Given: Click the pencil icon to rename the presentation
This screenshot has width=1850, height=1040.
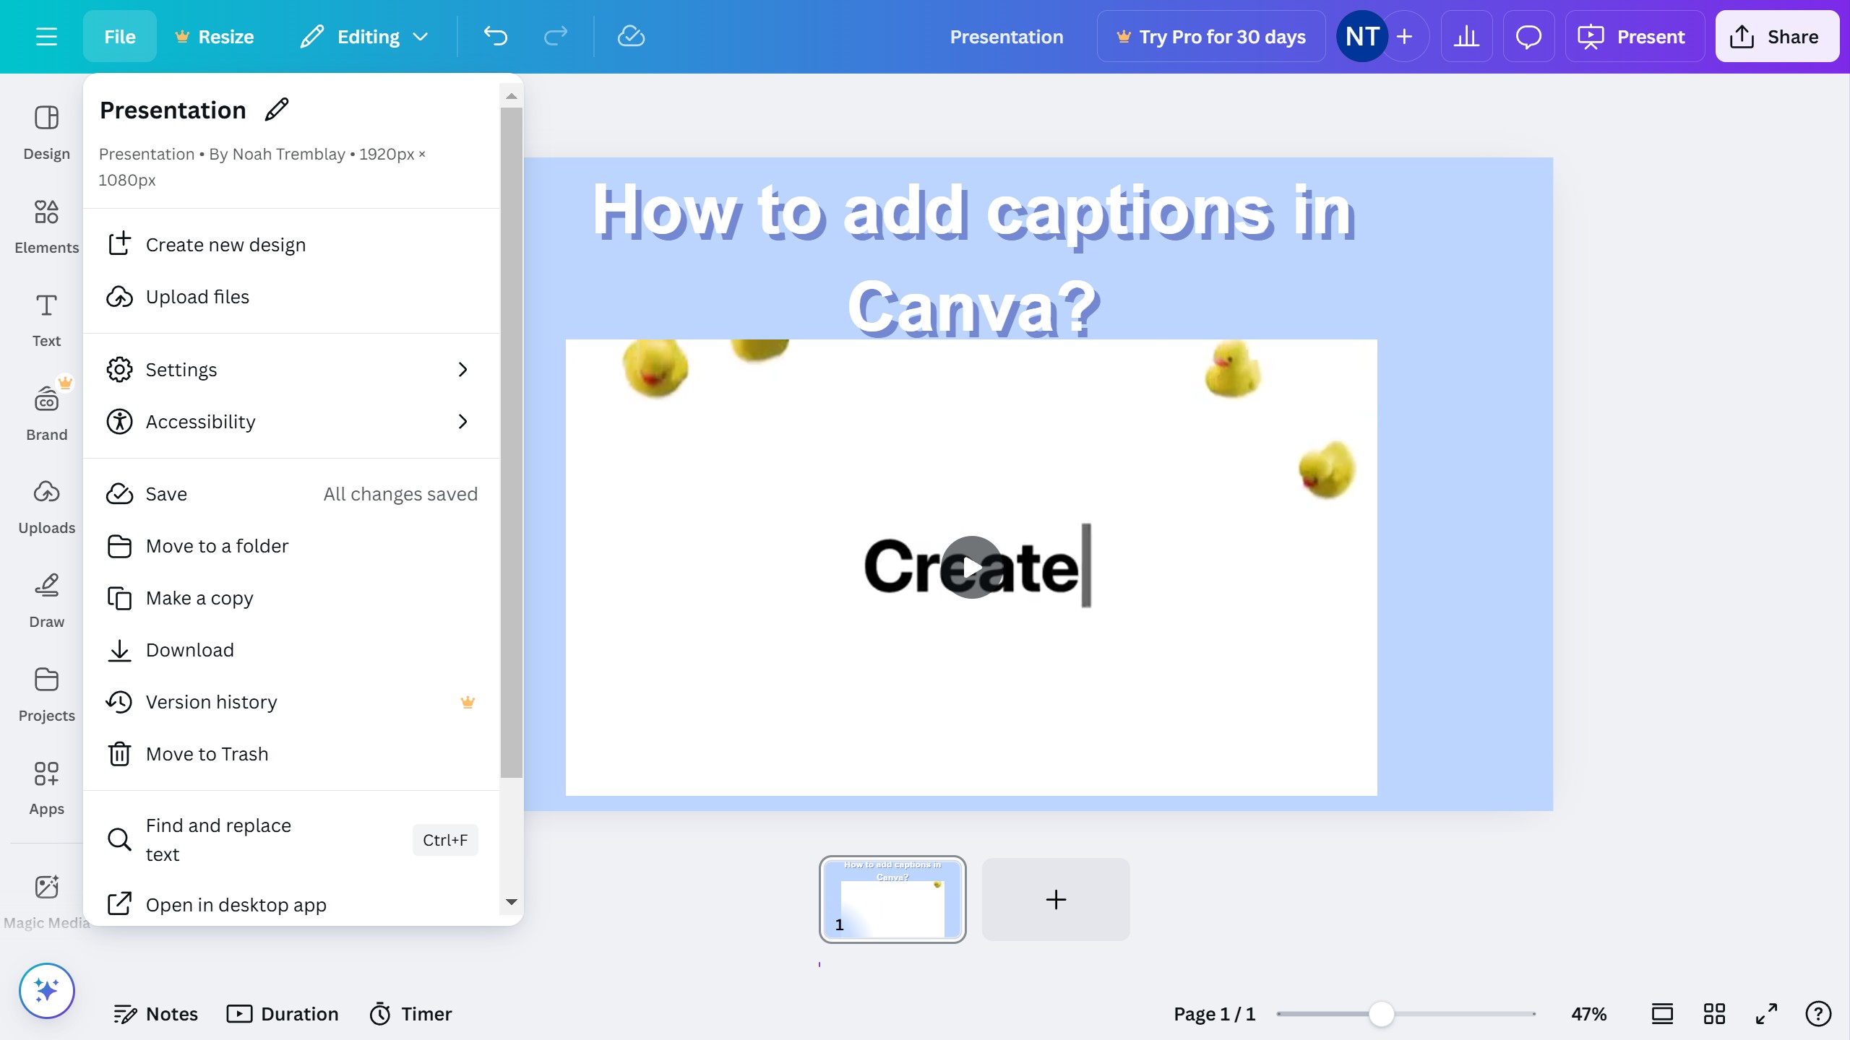Looking at the screenshot, I should (x=277, y=110).
